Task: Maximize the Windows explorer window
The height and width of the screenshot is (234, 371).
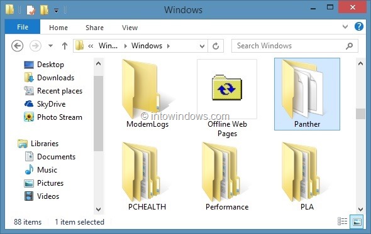Action: (x=330, y=8)
